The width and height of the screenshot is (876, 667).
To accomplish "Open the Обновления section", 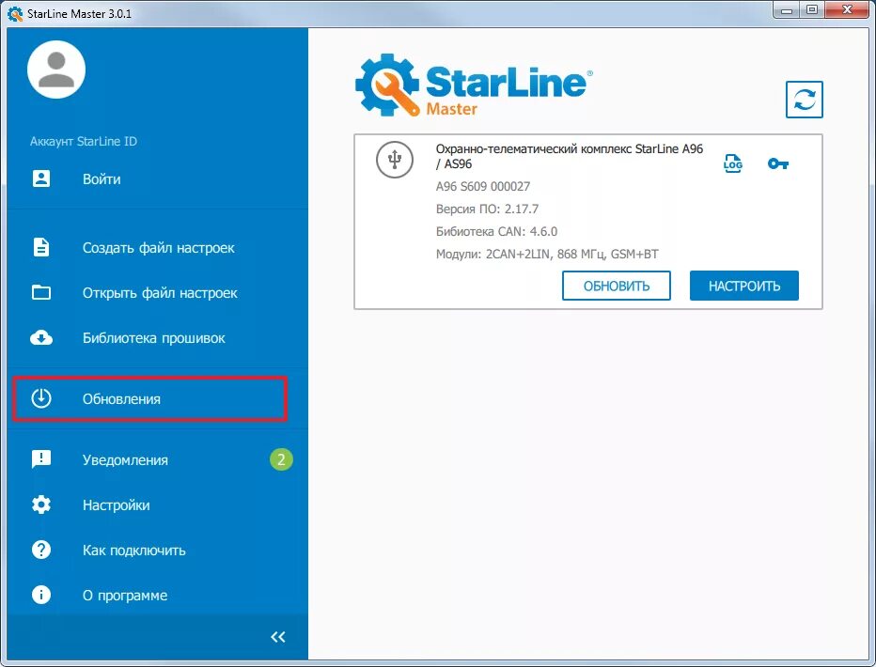I will click(x=150, y=399).
